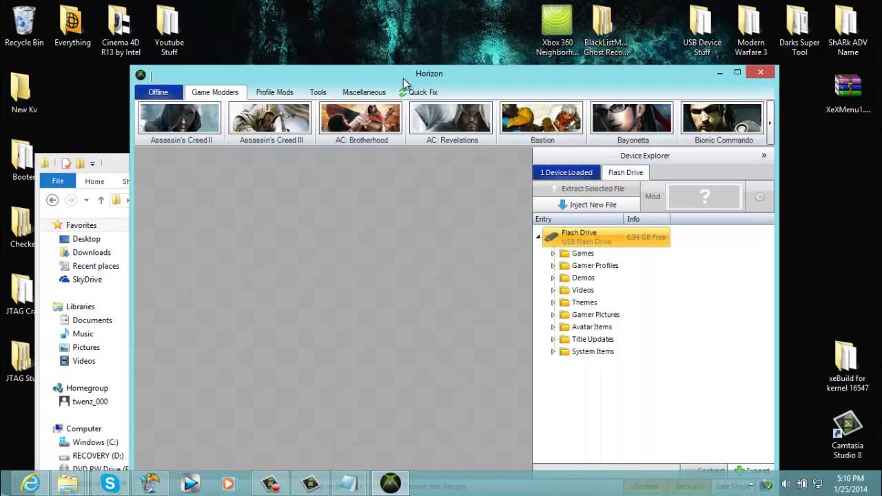Open the Miscellaneous tab
The image size is (882, 496).
[x=364, y=92]
